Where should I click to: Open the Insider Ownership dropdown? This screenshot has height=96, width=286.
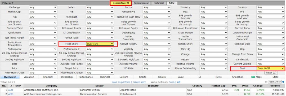tap(157, 38)
